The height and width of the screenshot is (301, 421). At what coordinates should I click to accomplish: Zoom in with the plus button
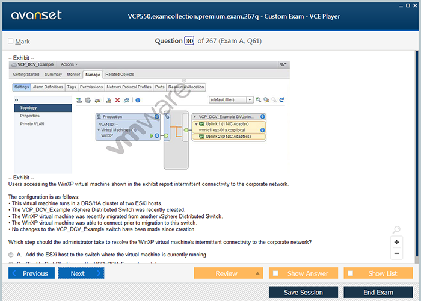point(396,242)
